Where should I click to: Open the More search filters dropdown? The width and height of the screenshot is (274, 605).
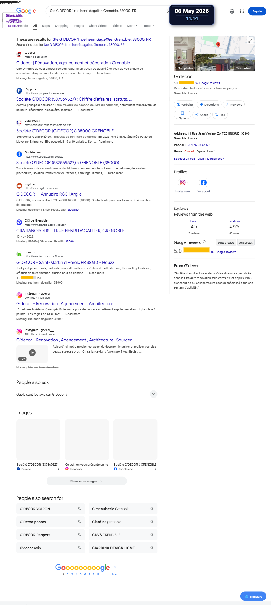[132, 26]
